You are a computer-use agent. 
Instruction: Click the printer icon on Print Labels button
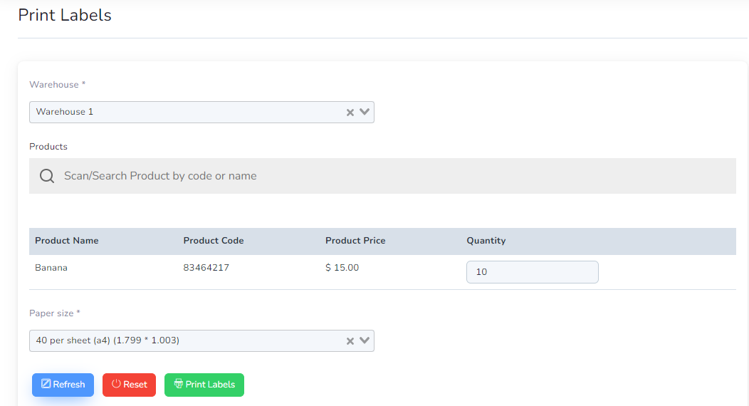point(178,383)
